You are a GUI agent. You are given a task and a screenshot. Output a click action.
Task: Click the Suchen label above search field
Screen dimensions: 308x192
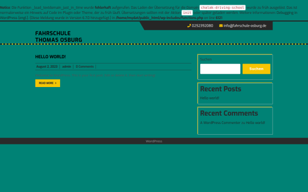coord(206,59)
